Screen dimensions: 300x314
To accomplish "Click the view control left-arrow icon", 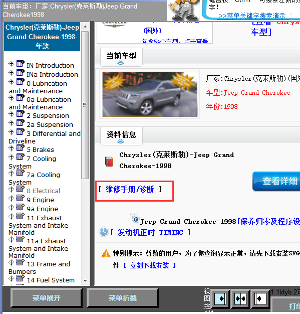I will click(x=260, y=299).
